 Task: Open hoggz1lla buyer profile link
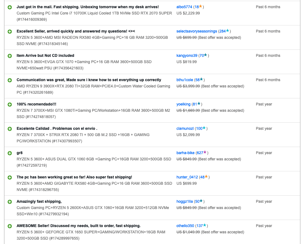click(184, 201)
